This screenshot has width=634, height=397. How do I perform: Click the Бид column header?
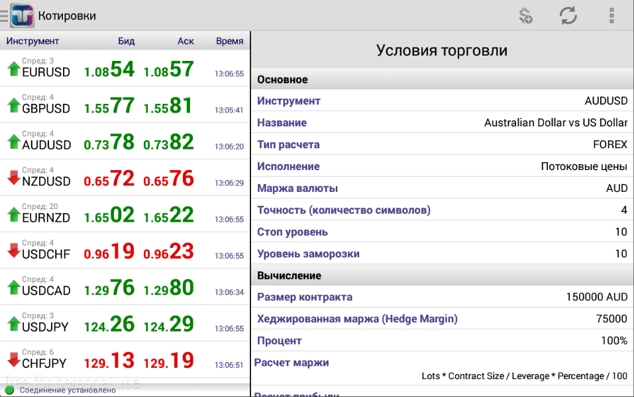[126, 41]
